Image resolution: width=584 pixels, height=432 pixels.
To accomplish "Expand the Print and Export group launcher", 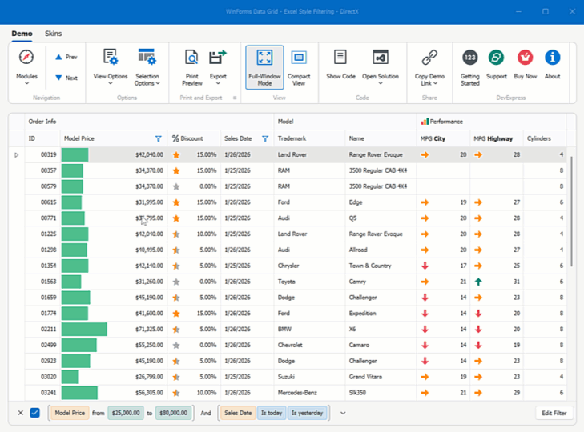I will point(235,98).
